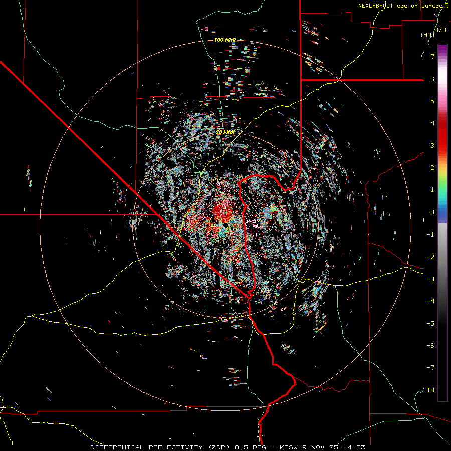451x451 pixels.
Task: Click the -1 value on the color scale
Action: tap(430, 235)
